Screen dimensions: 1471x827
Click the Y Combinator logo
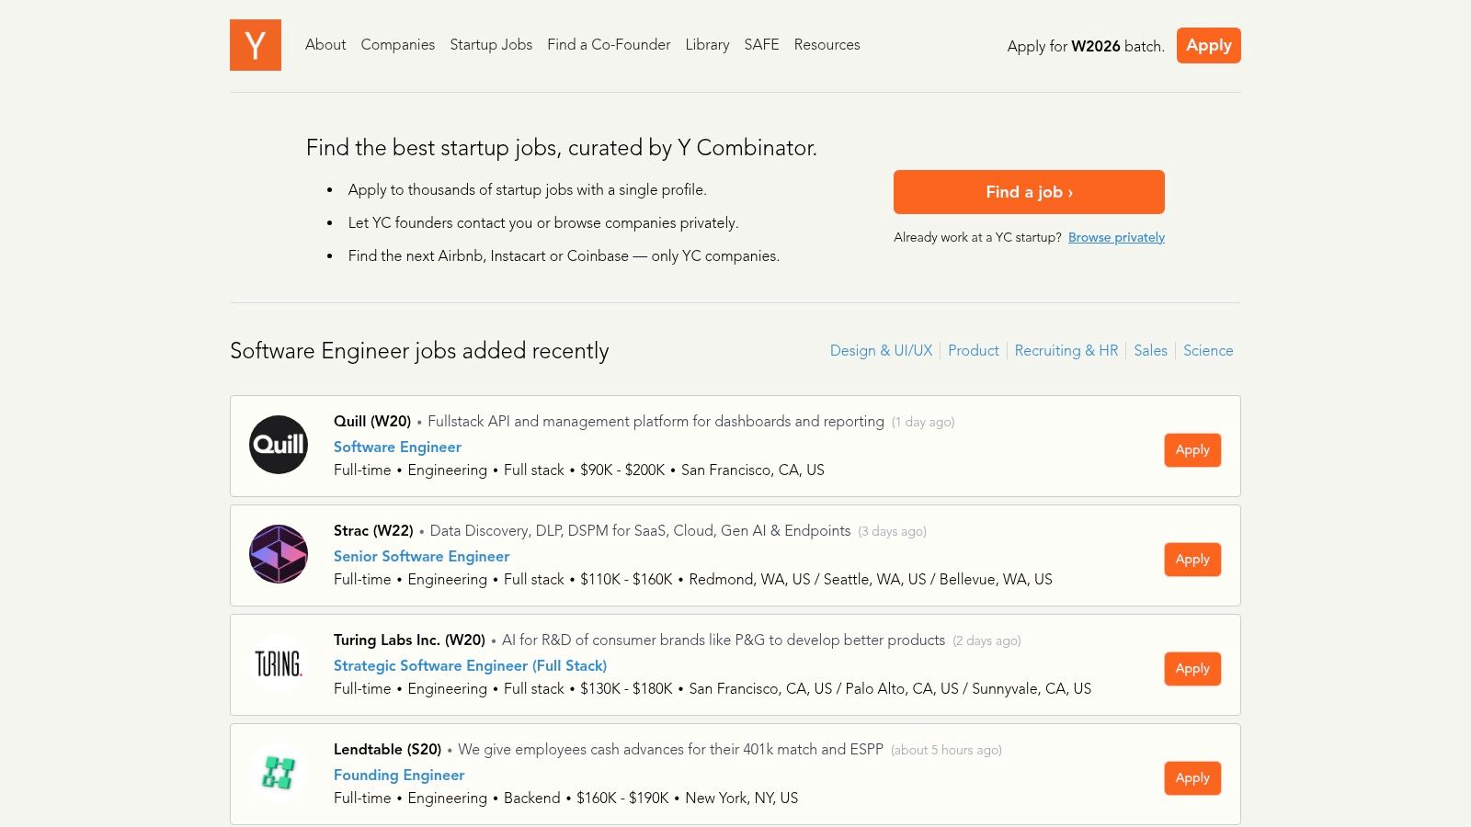(256, 45)
